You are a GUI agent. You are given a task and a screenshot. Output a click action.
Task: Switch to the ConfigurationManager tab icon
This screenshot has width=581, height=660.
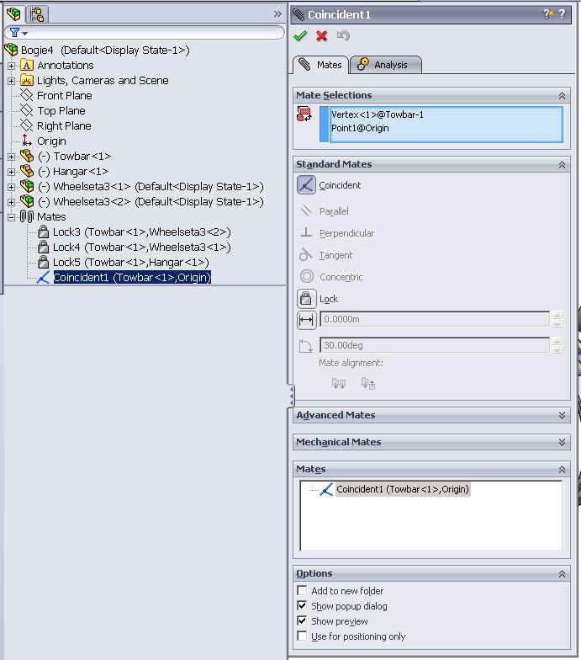click(x=37, y=14)
